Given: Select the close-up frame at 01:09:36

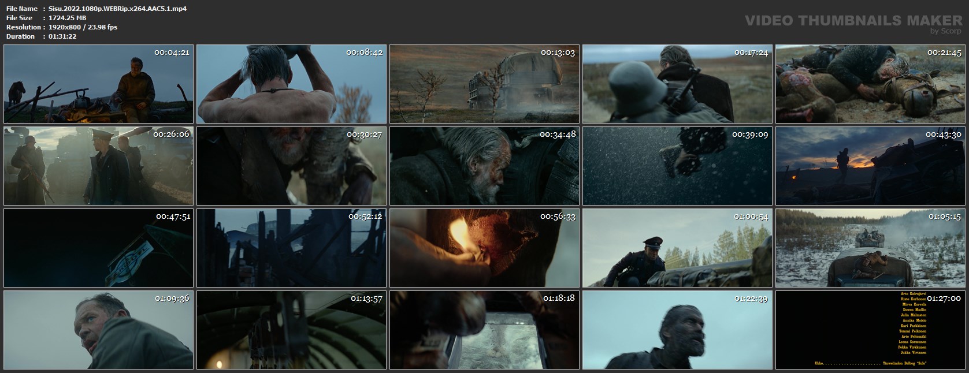Looking at the screenshot, I should [x=98, y=330].
